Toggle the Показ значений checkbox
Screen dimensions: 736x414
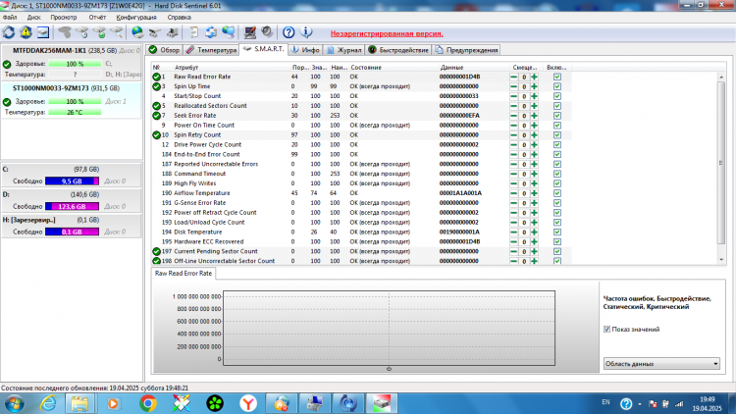click(x=606, y=330)
